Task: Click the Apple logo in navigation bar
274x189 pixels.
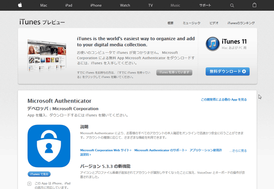Action: (x=20, y=5)
